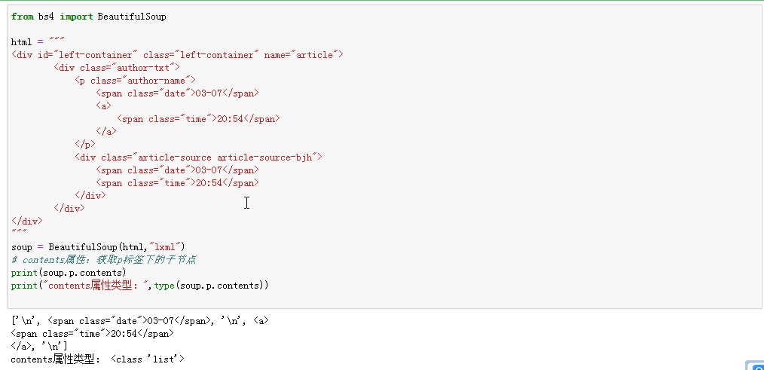Click the print line with type(soup.p.contents)
Image resolution: width=764 pixels, height=370 pixels.
click(139, 286)
